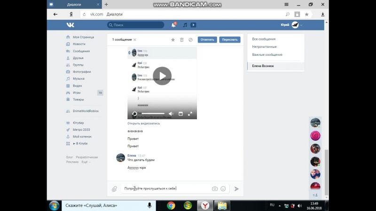This screenshot has height=211, width=376.
Task: Click the Ответить button
Action: pos(207,40)
